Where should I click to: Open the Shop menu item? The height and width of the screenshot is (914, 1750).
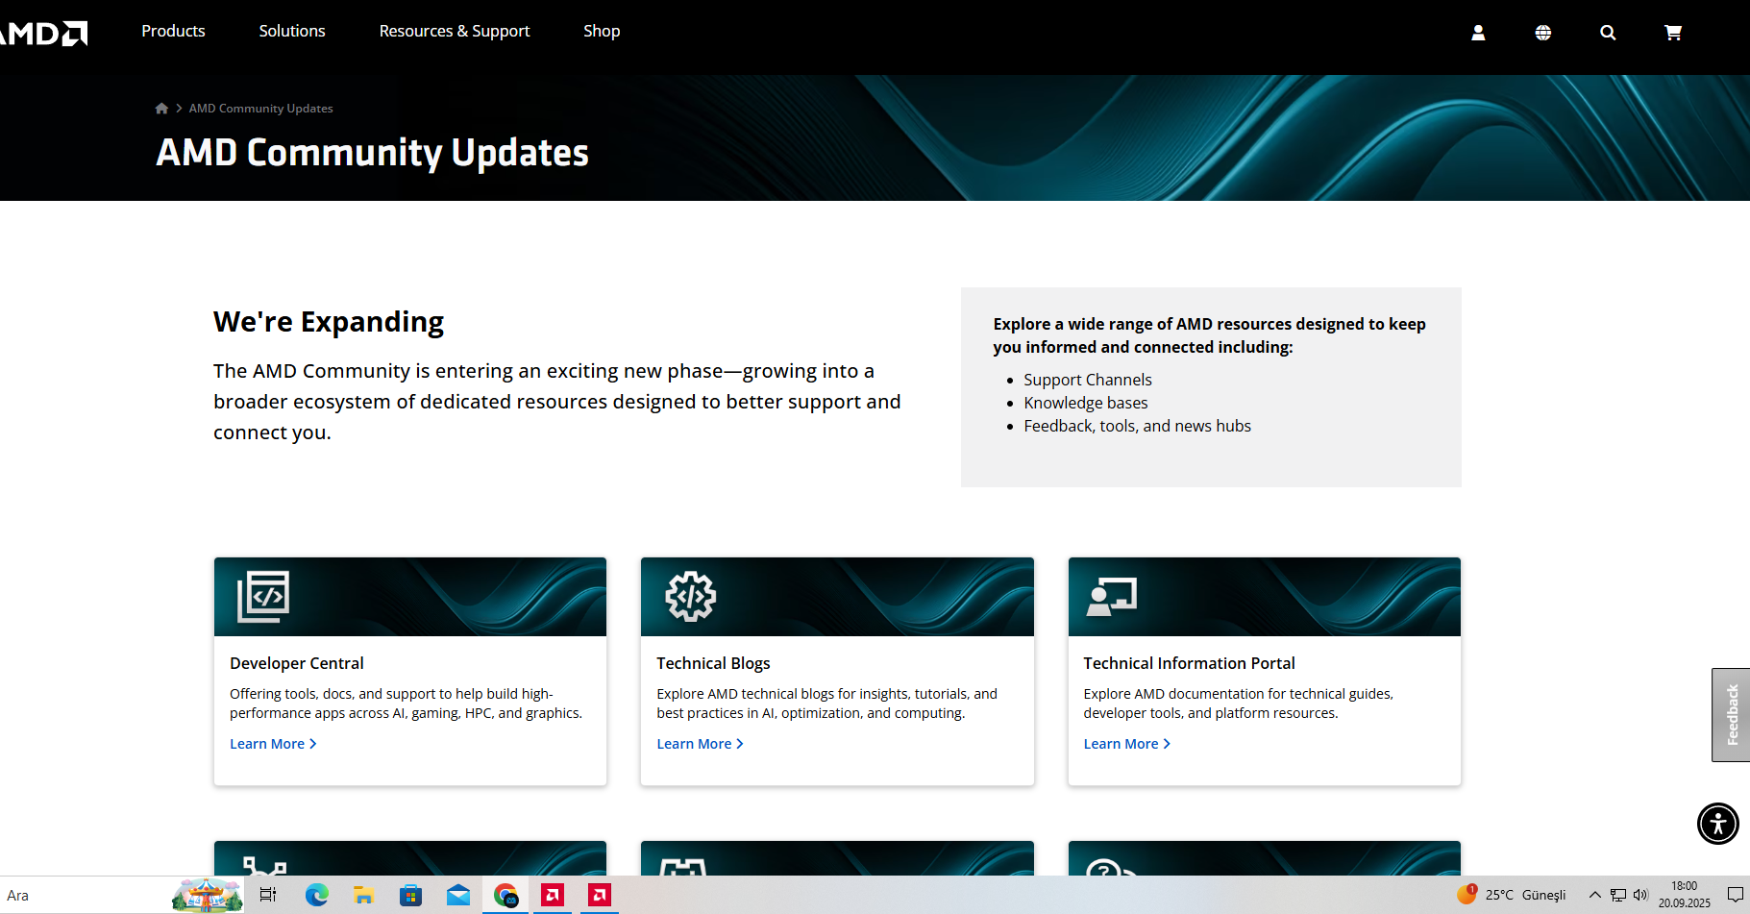pyautogui.click(x=602, y=31)
